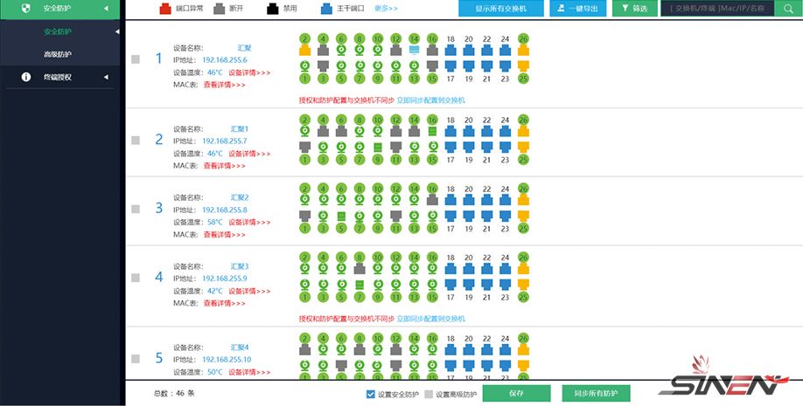Open 设备详情>>> for switch 汇聚2
Image resolution: width=803 pixels, height=406 pixels.
(249, 223)
